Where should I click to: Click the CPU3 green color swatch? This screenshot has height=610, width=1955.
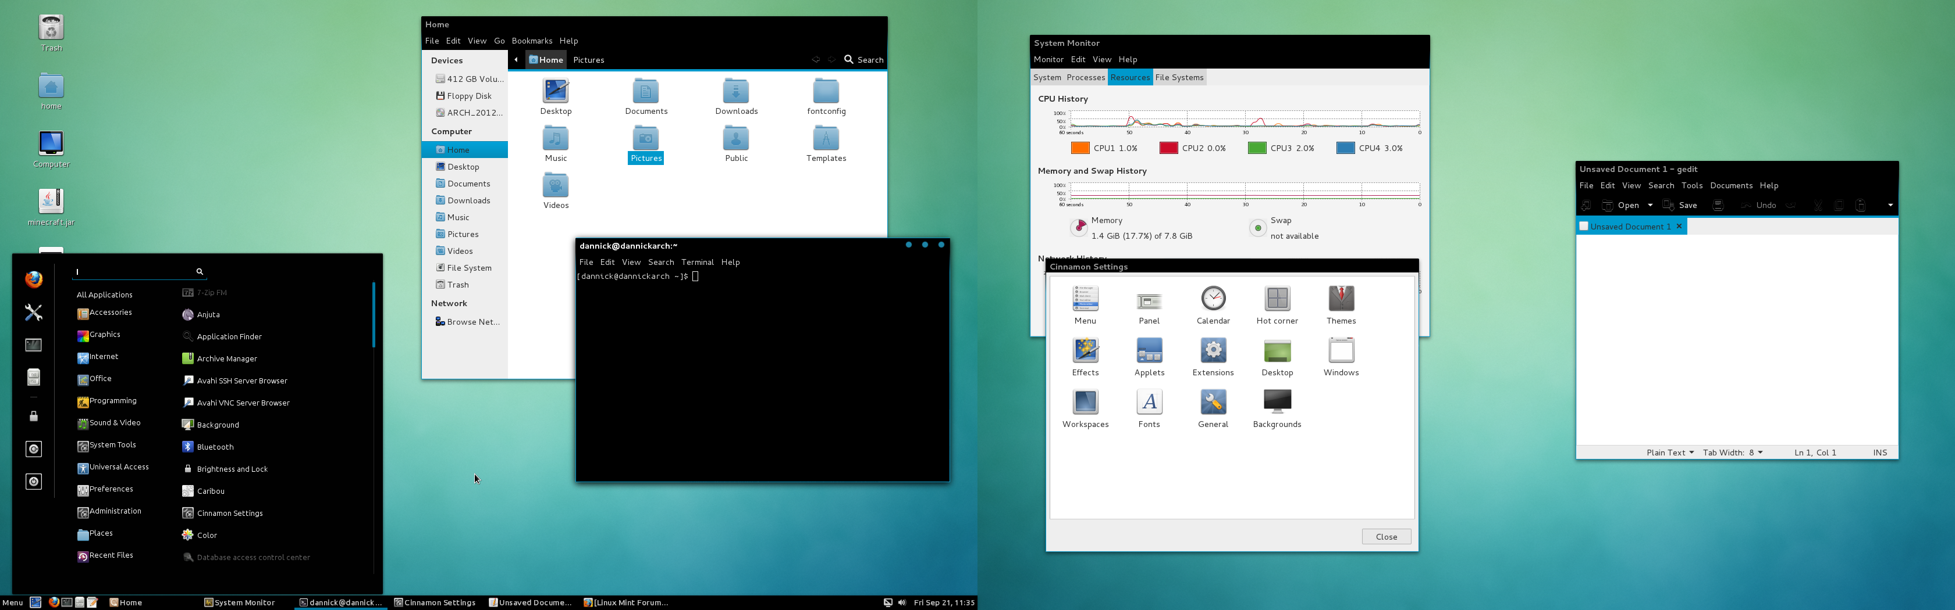[x=1257, y=149]
